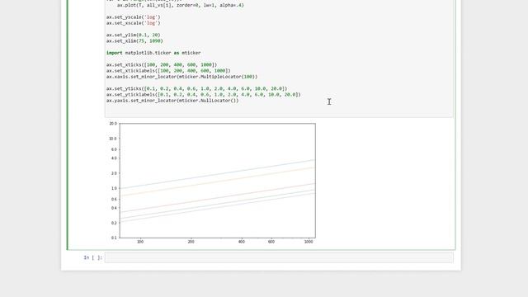528x297 pixels.
Task: Click the 6.0 y-axis tick label
Action: tap(114, 149)
